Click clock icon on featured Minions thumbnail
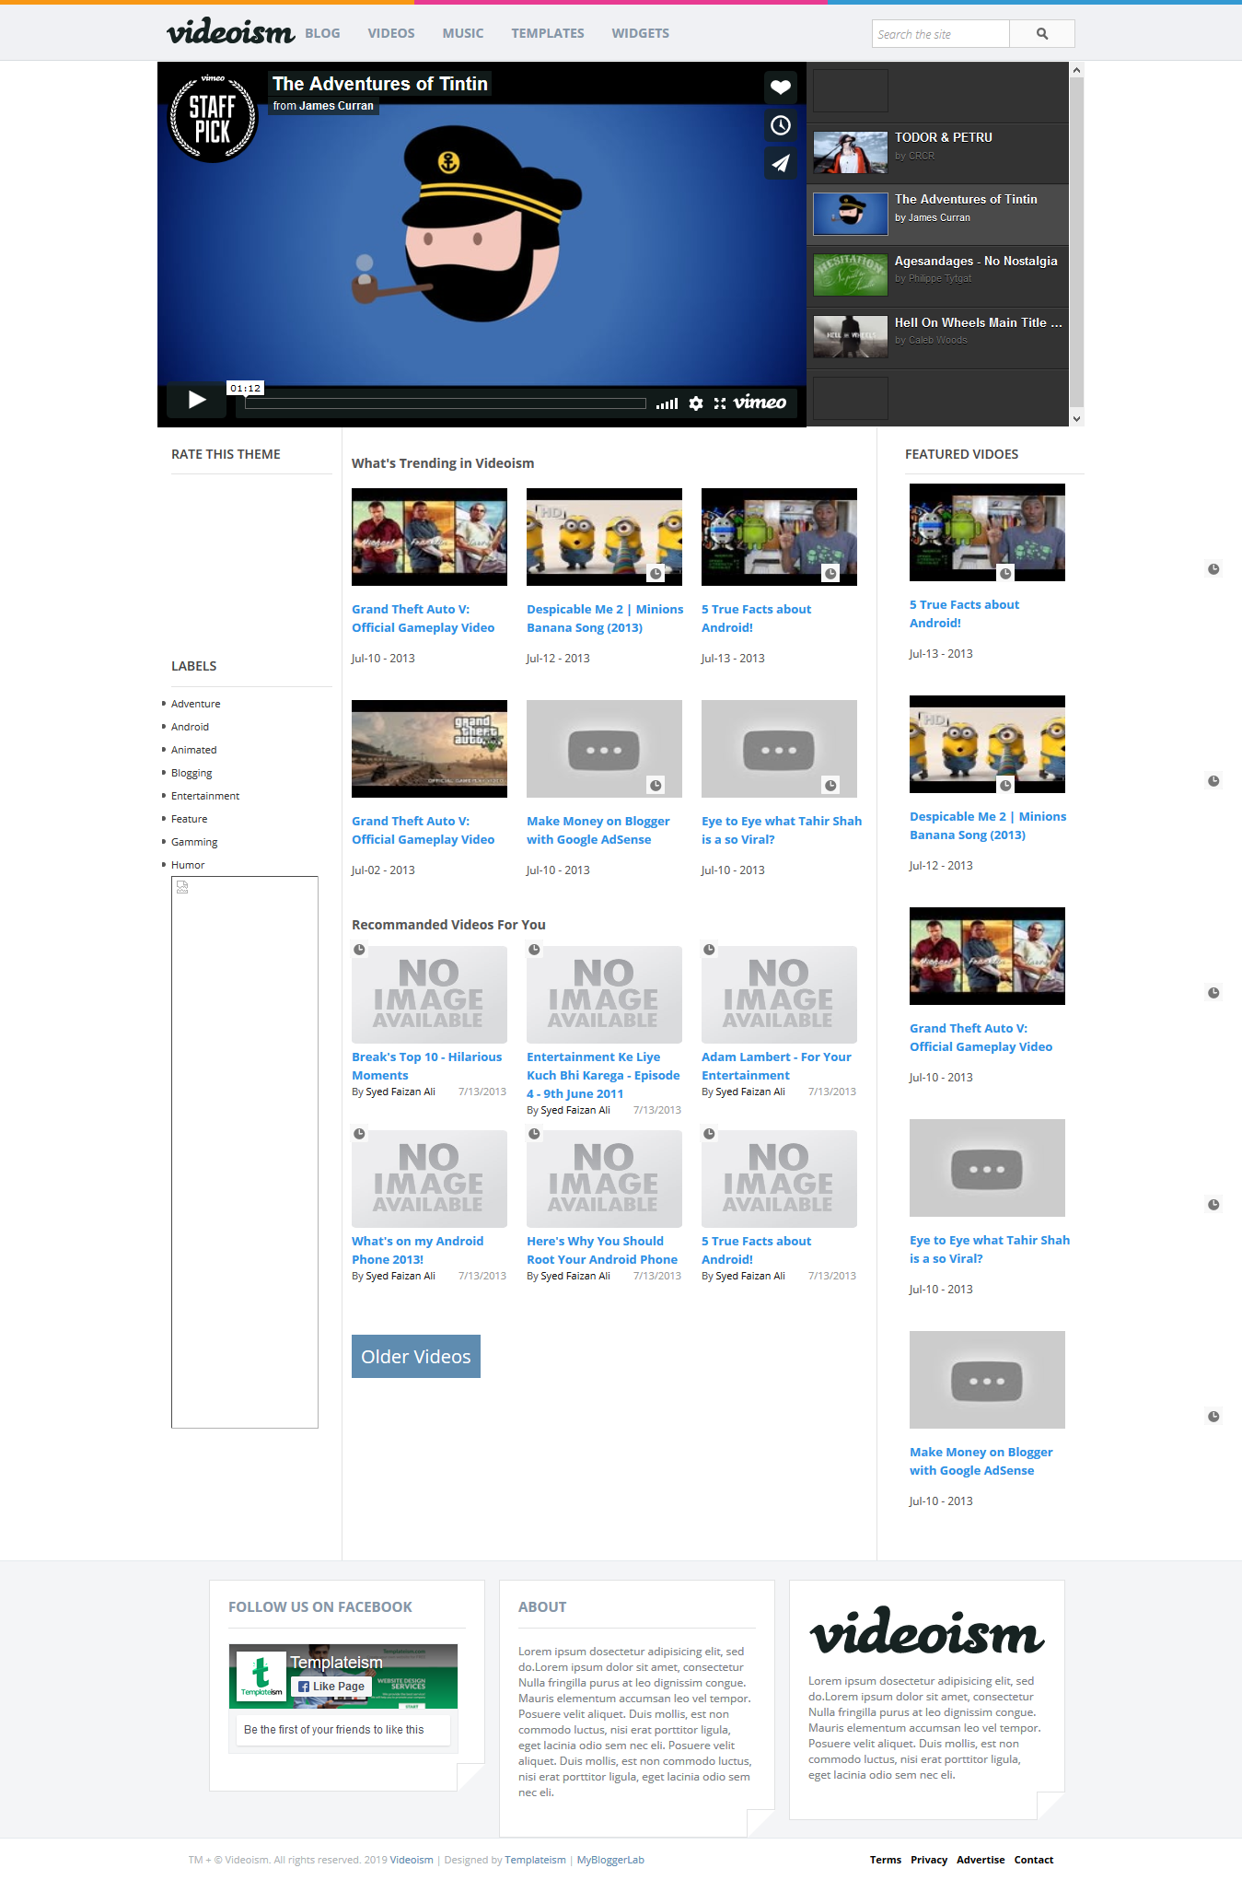This screenshot has width=1242, height=1880. click(x=1005, y=786)
